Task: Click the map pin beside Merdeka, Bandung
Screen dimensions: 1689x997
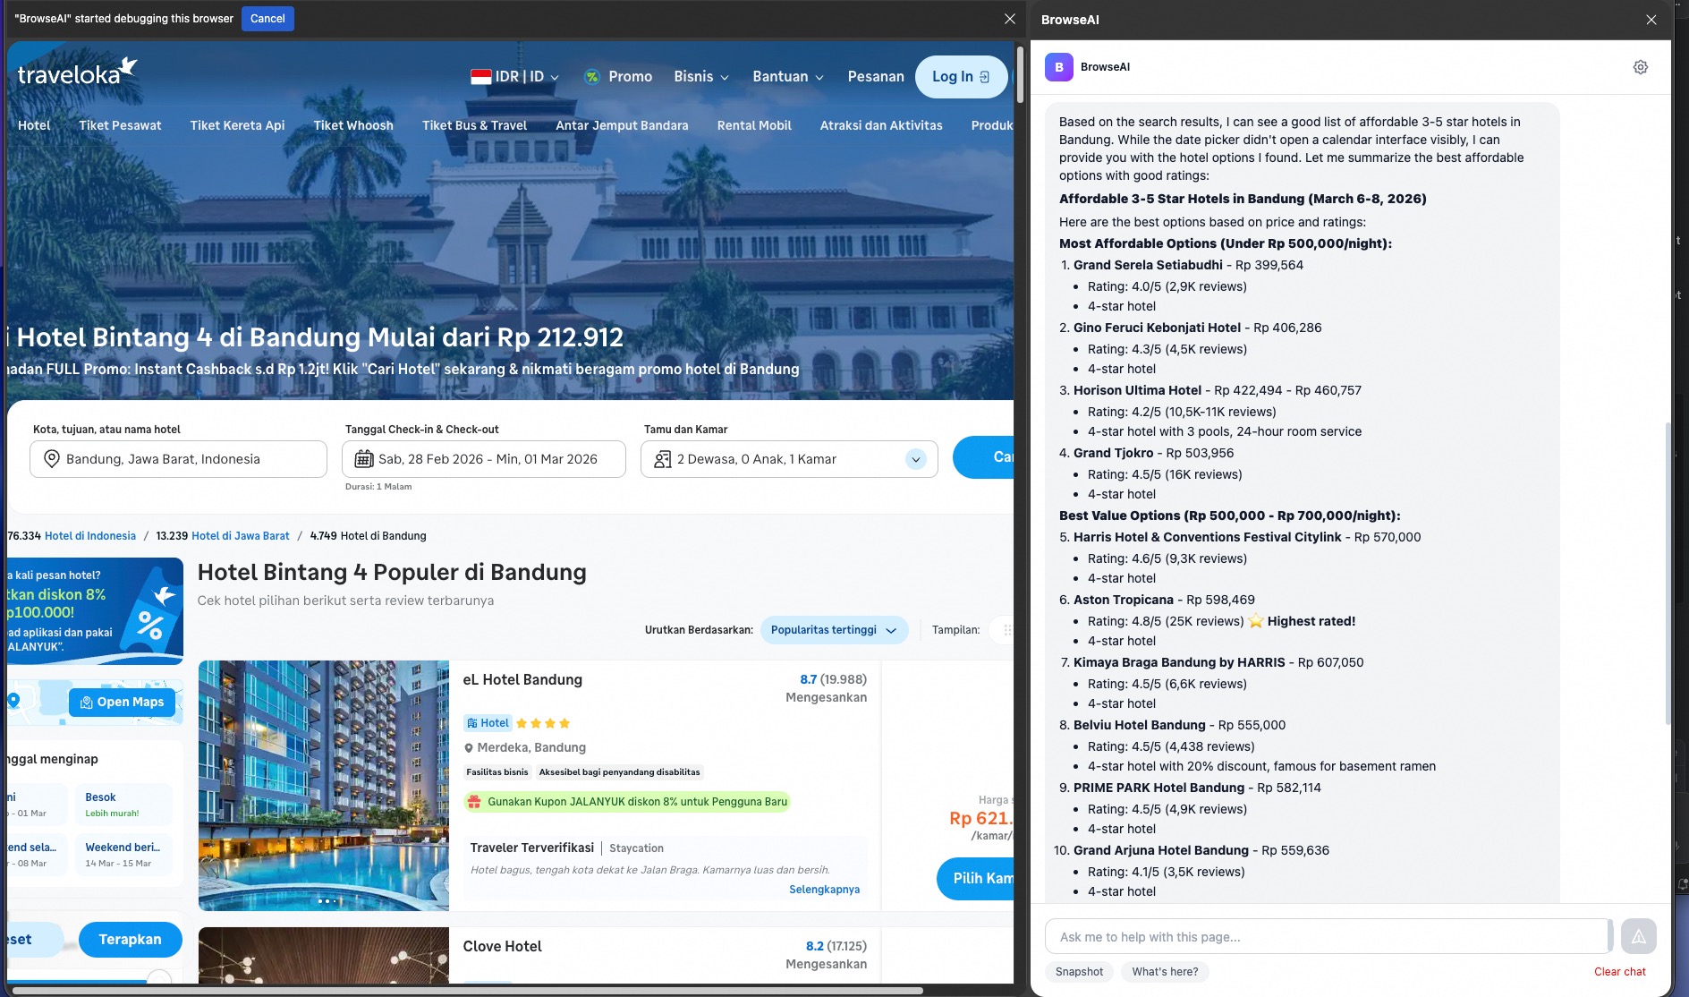Action: (x=468, y=748)
